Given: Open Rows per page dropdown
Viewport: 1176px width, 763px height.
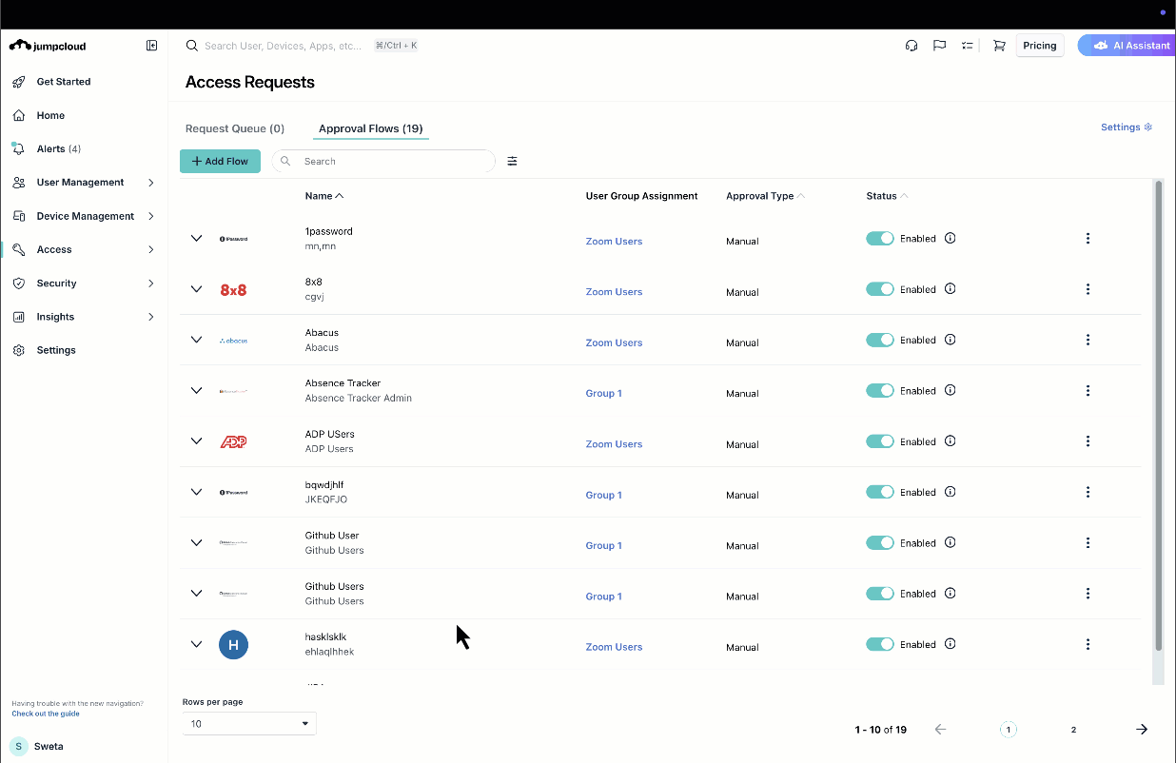Looking at the screenshot, I should coord(249,724).
